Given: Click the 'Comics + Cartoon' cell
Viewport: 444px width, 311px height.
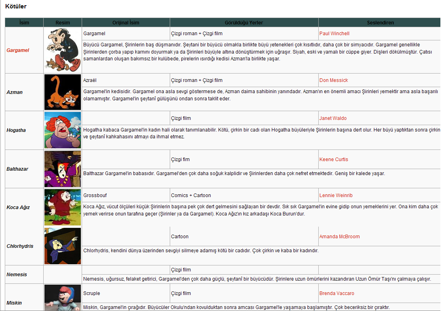Looking at the screenshot, I should tap(244, 195).
